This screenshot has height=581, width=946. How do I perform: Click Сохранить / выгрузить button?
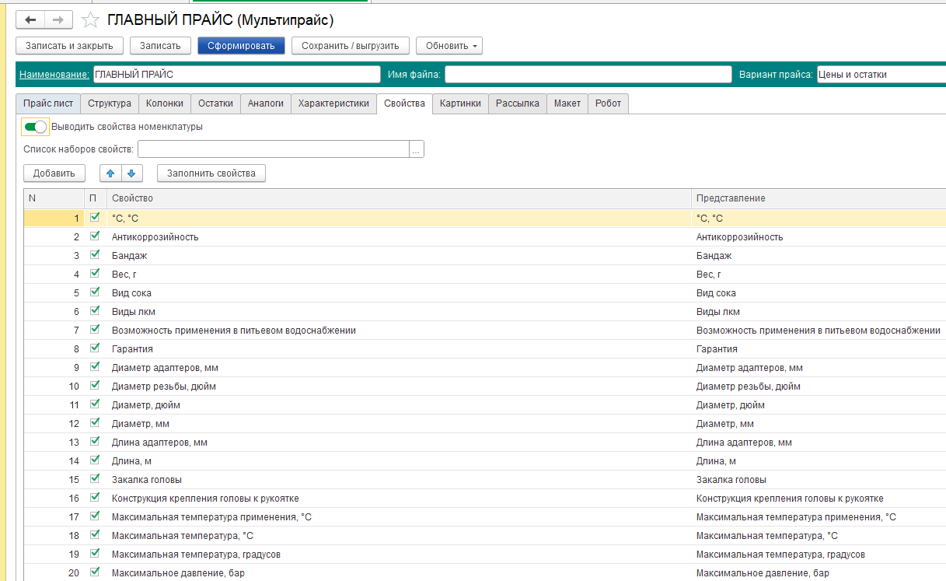[x=351, y=46]
